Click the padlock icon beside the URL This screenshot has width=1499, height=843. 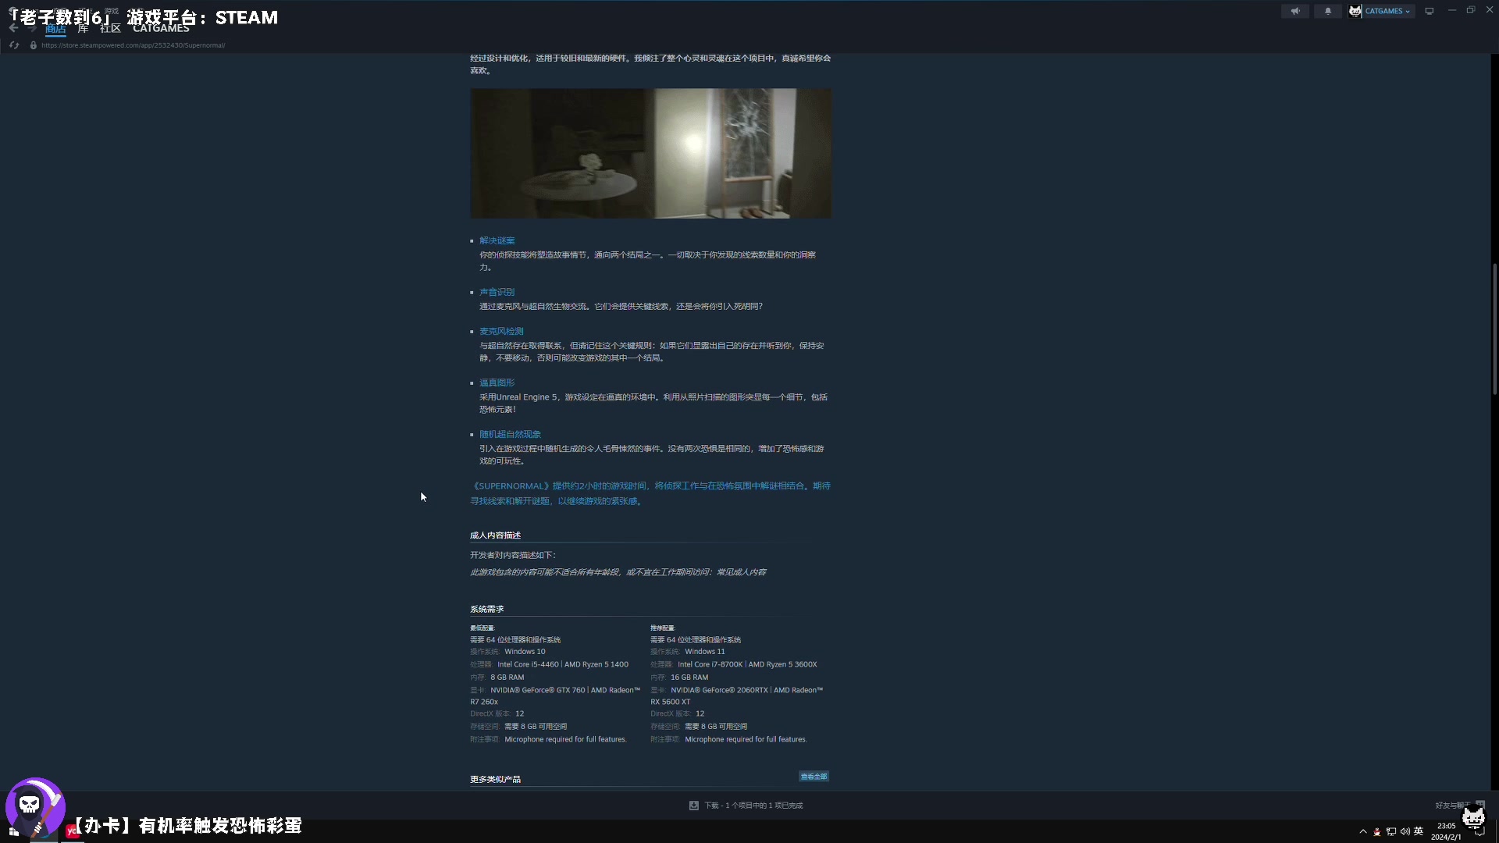coord(33,45)
